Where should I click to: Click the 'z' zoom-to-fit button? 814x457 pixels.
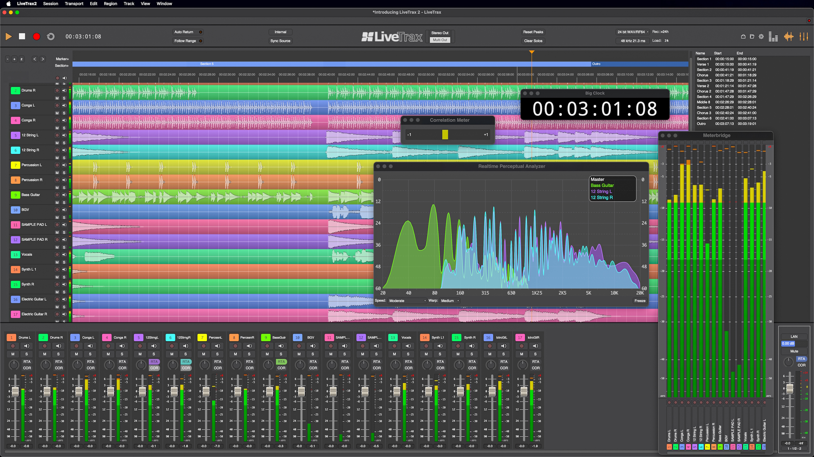21,59
